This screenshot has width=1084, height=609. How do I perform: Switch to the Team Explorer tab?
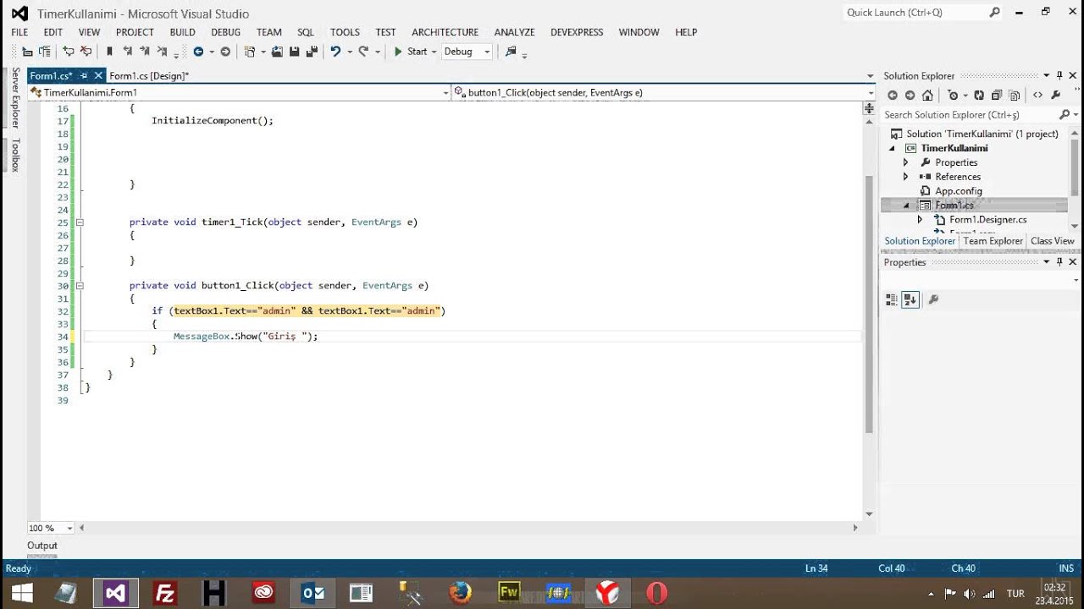(x=993, y=241)
